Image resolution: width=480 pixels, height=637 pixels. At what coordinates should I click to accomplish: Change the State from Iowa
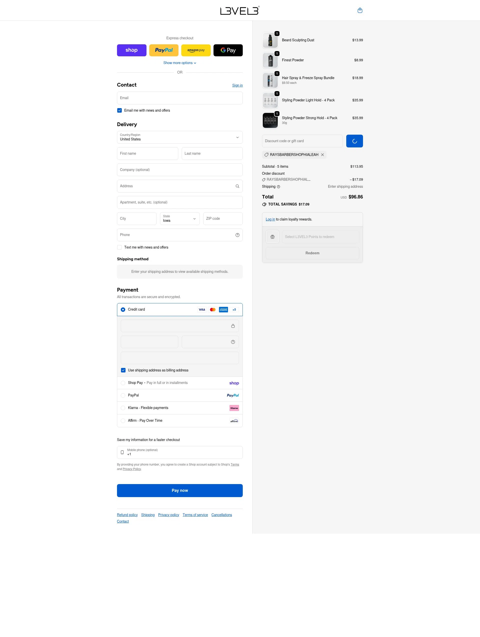(x=179, y=219)
